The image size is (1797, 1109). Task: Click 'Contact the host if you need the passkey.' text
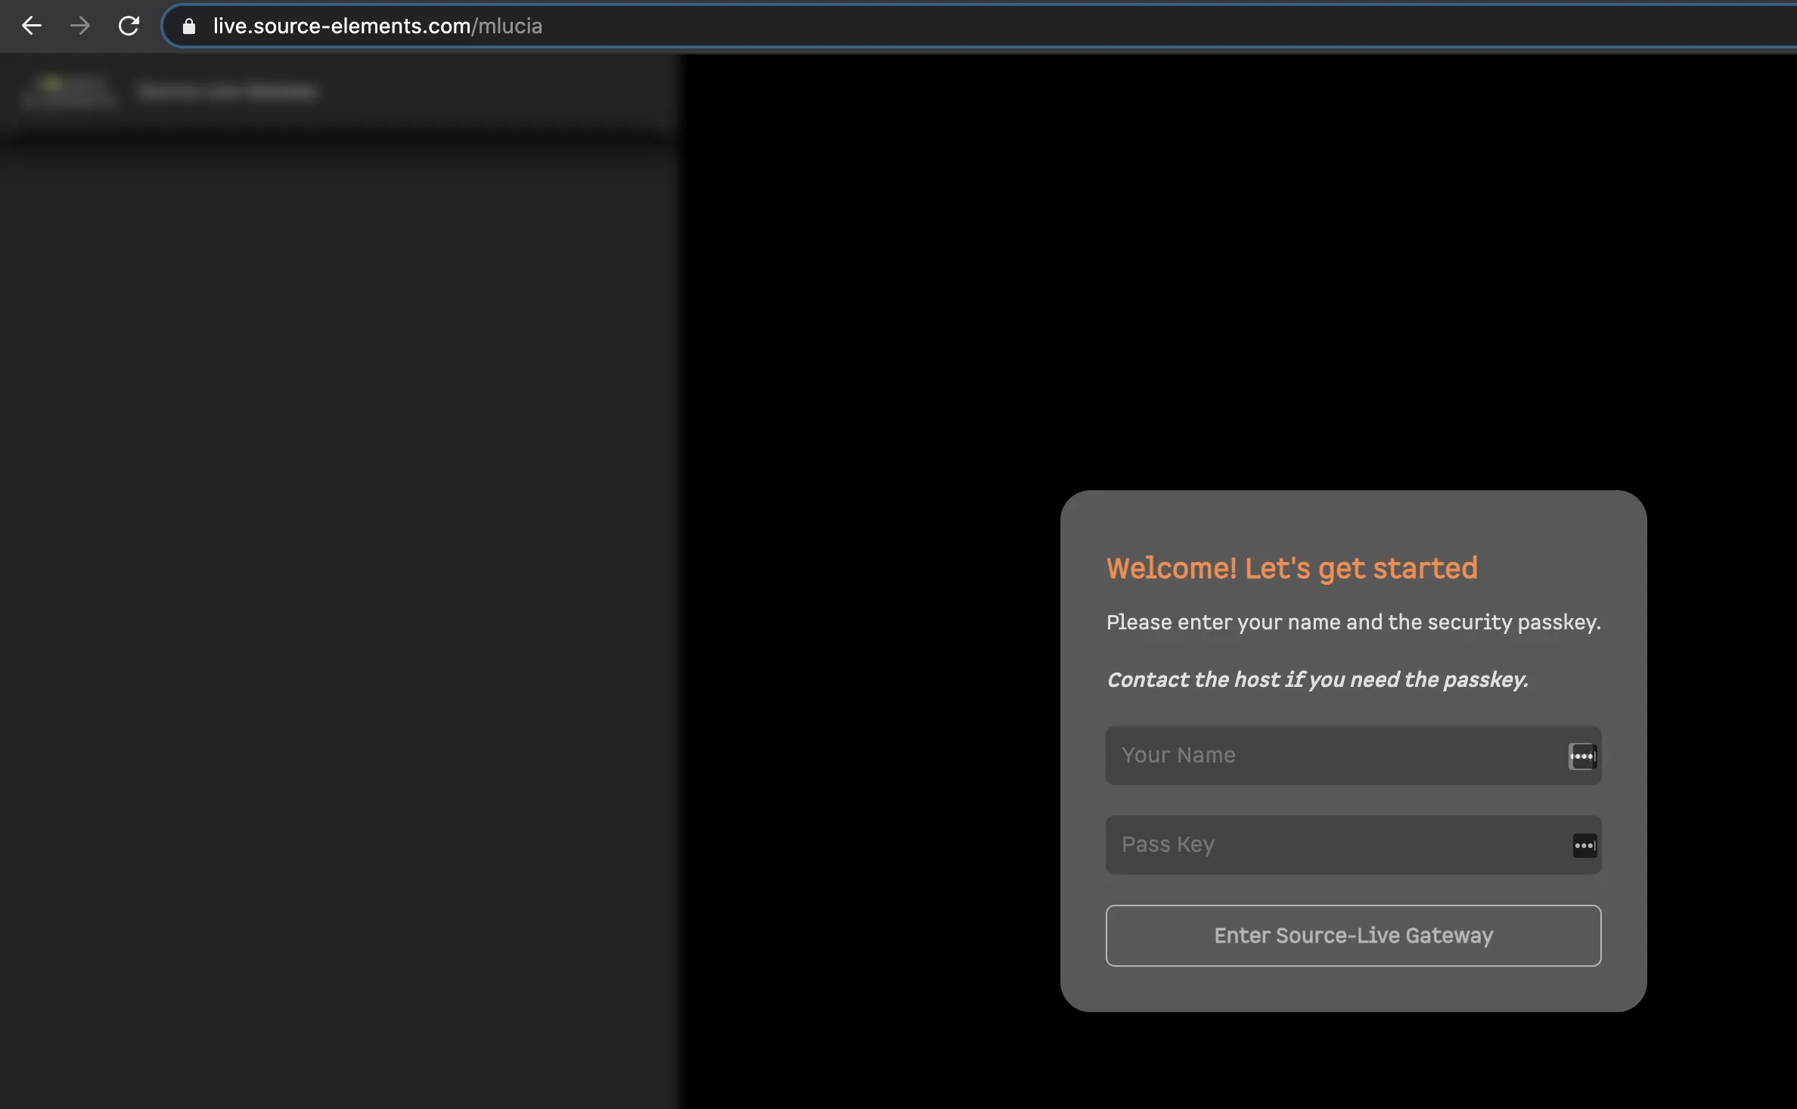tap(1317, 680)
